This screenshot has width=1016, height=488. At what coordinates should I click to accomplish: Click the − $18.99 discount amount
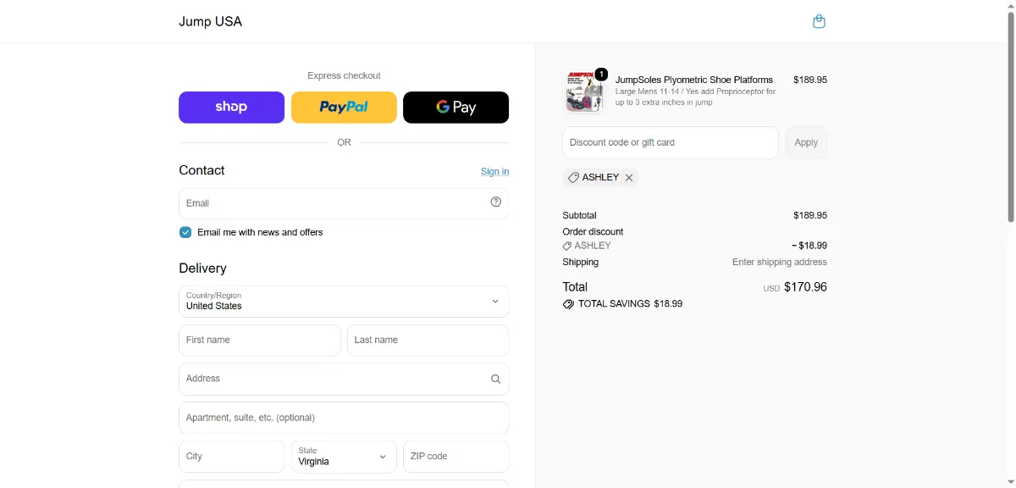[x=809, y=246]
